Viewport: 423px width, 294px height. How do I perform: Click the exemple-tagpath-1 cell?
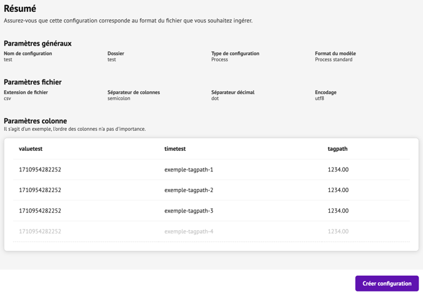(189, 170)
